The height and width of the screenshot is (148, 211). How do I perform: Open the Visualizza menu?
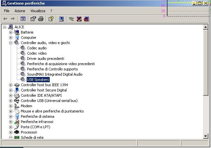pyautogui.click(x=38, y=11)
